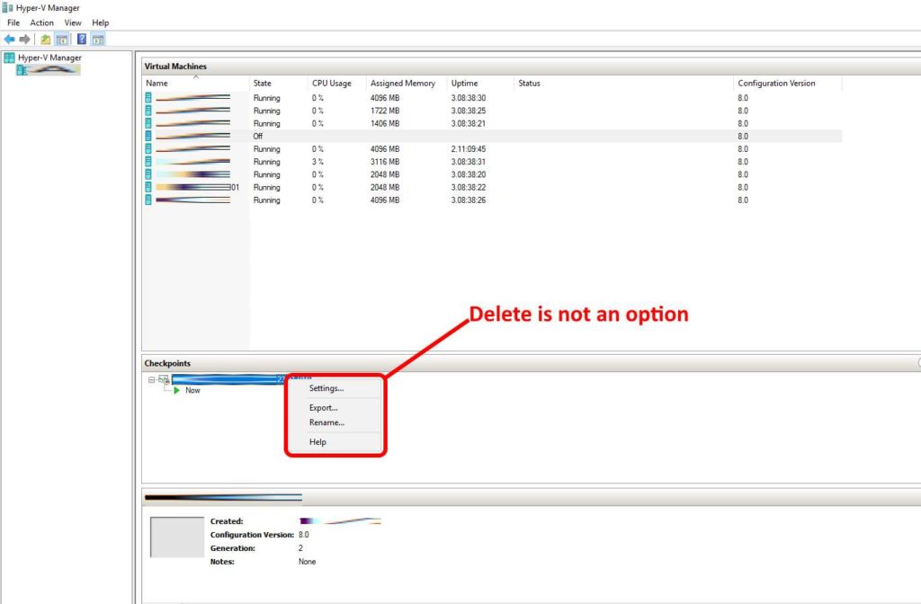Click the blue Help question mark icon

coord(82,40)
